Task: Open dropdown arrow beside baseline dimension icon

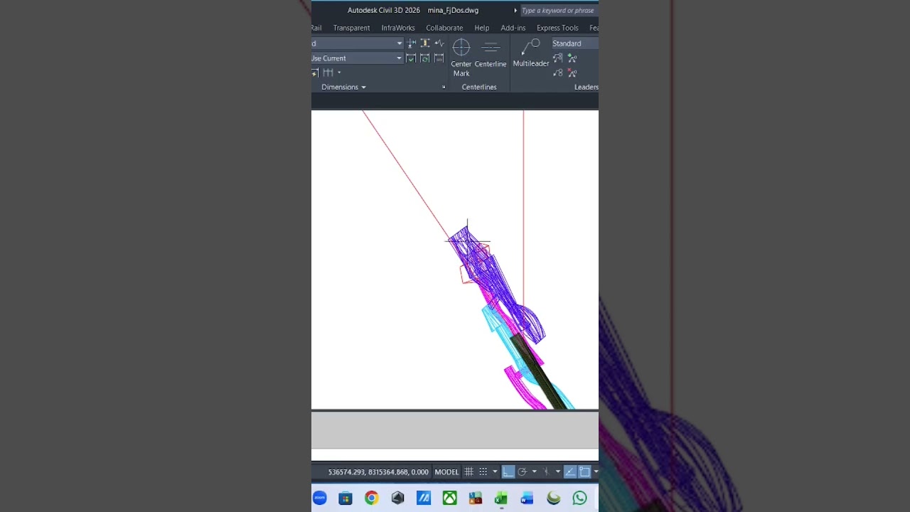Action: pyautogui.click(x=339, y=73)
